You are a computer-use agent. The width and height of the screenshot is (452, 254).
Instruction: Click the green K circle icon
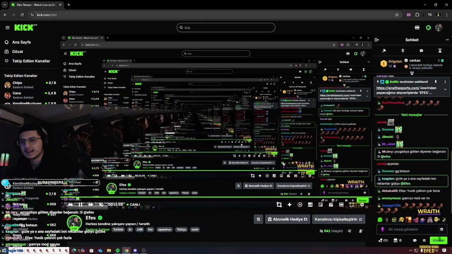(x=428, y=28)
